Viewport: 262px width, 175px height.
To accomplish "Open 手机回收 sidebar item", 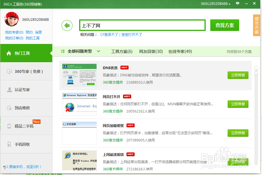I will (26, 144).
